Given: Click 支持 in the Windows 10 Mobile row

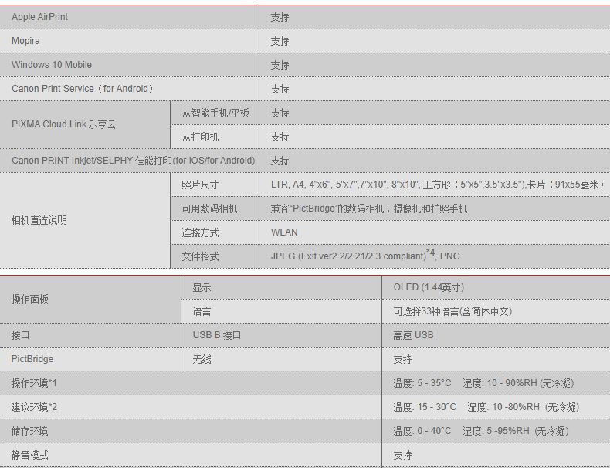Looking at the screenshot, I should (280, 65).
